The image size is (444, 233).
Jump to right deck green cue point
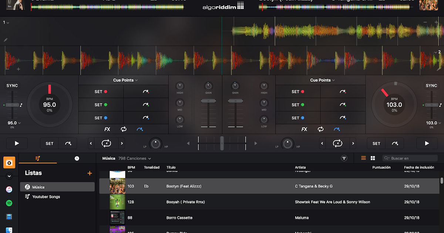[343, 105]
